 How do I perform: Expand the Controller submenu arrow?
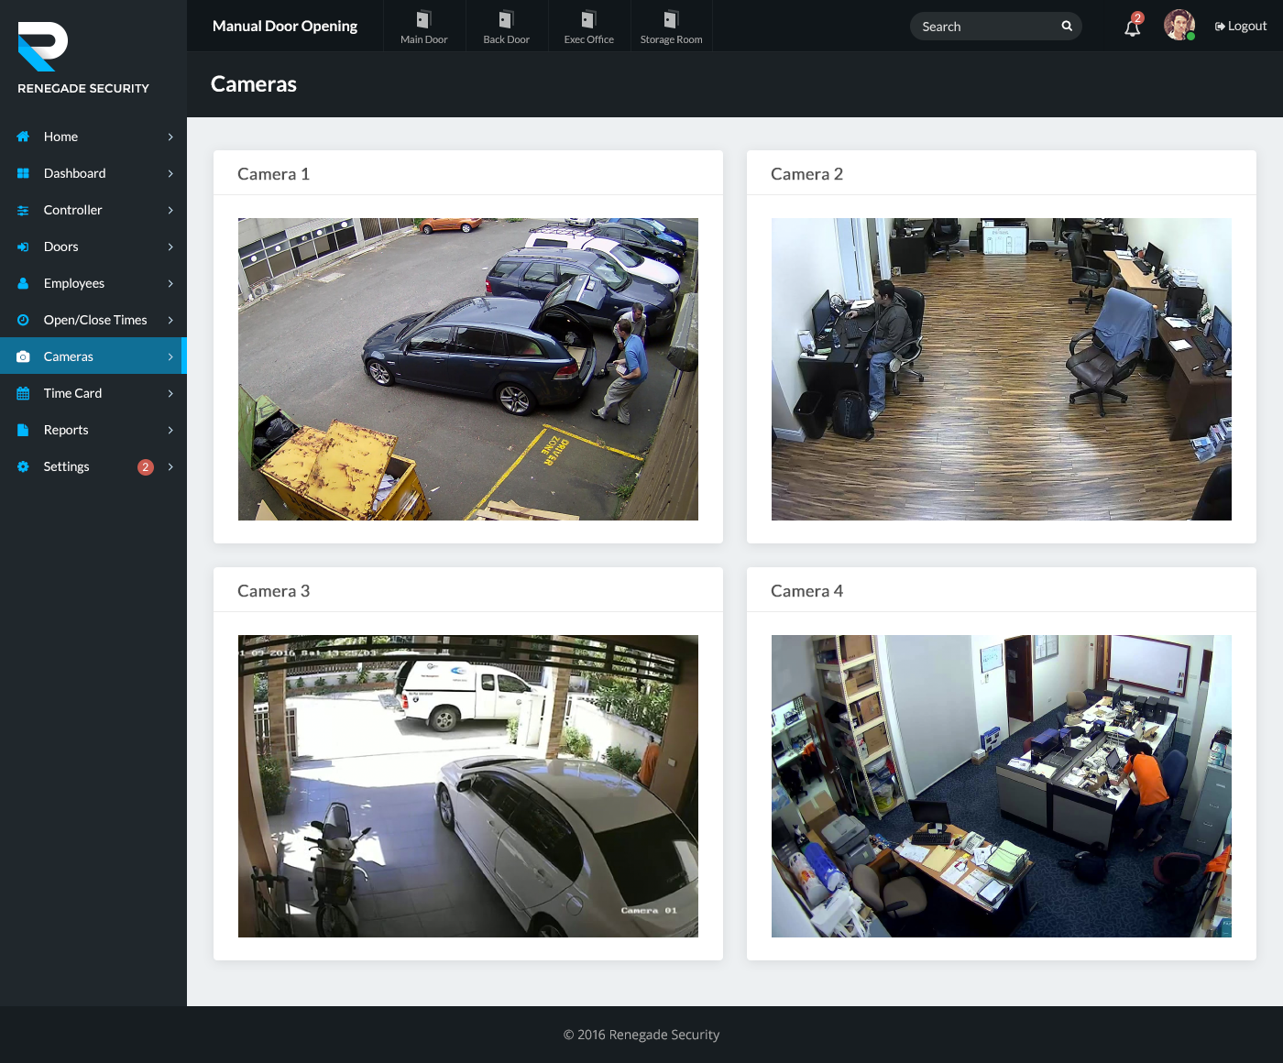tap(170, 210)
